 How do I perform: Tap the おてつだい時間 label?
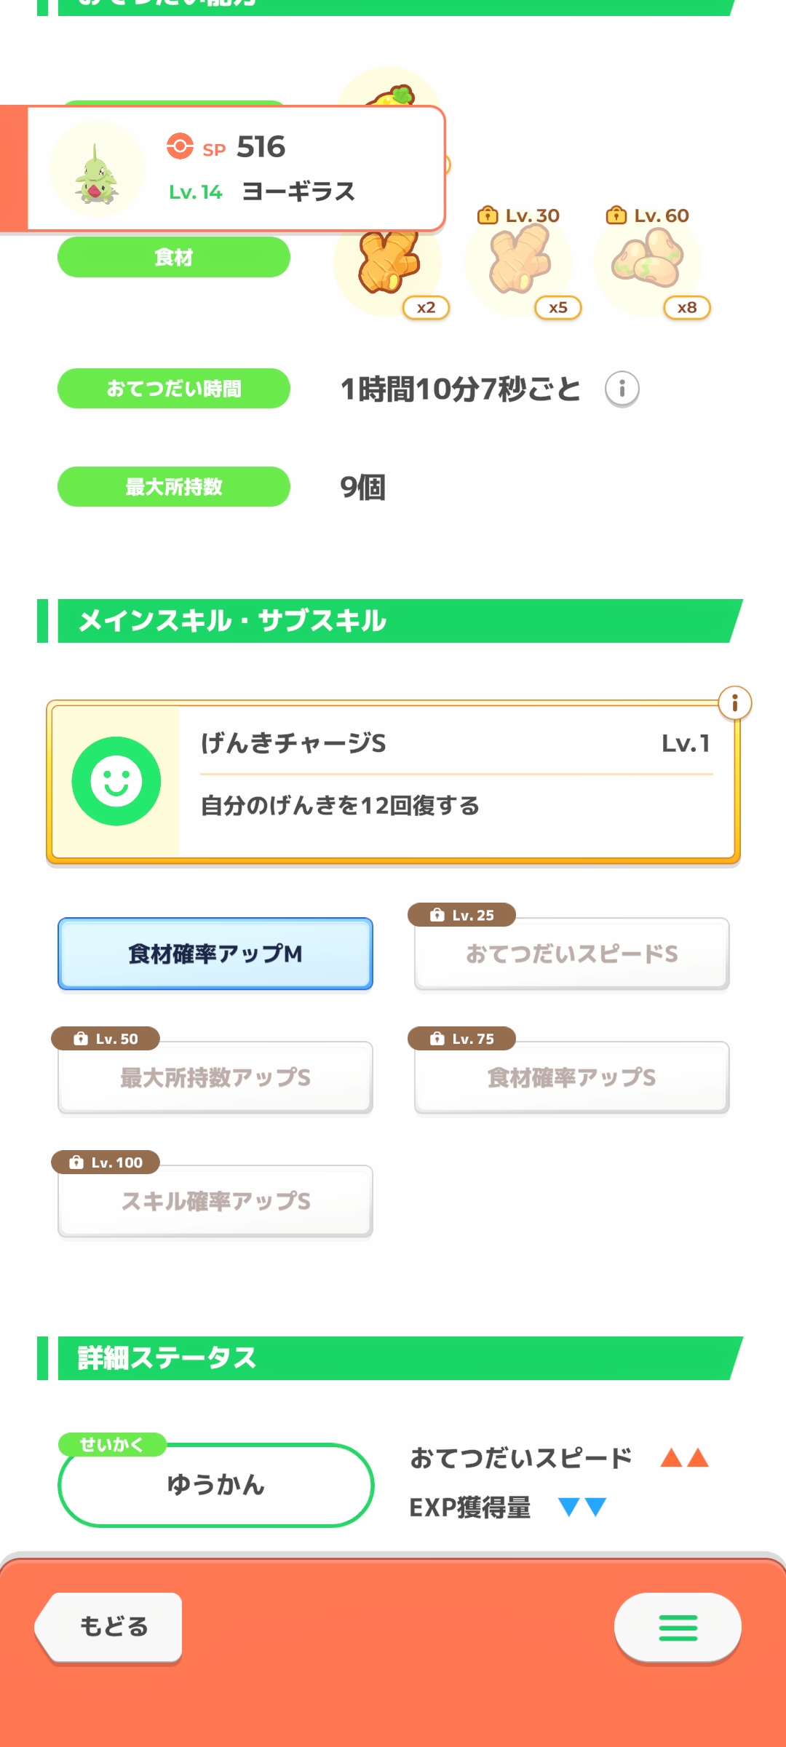click(174, 389)
